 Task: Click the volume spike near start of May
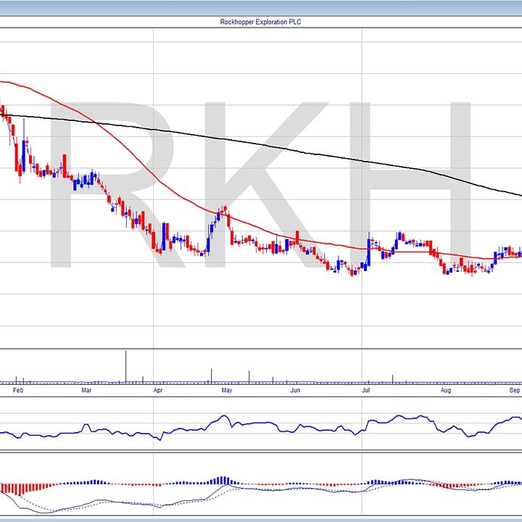pos(212,375)
